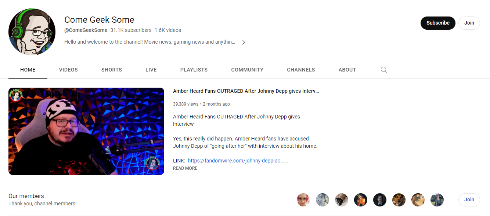Switch to the VIDEOS tab
This screenshot has height=216, width=490.
coord(68,70)
